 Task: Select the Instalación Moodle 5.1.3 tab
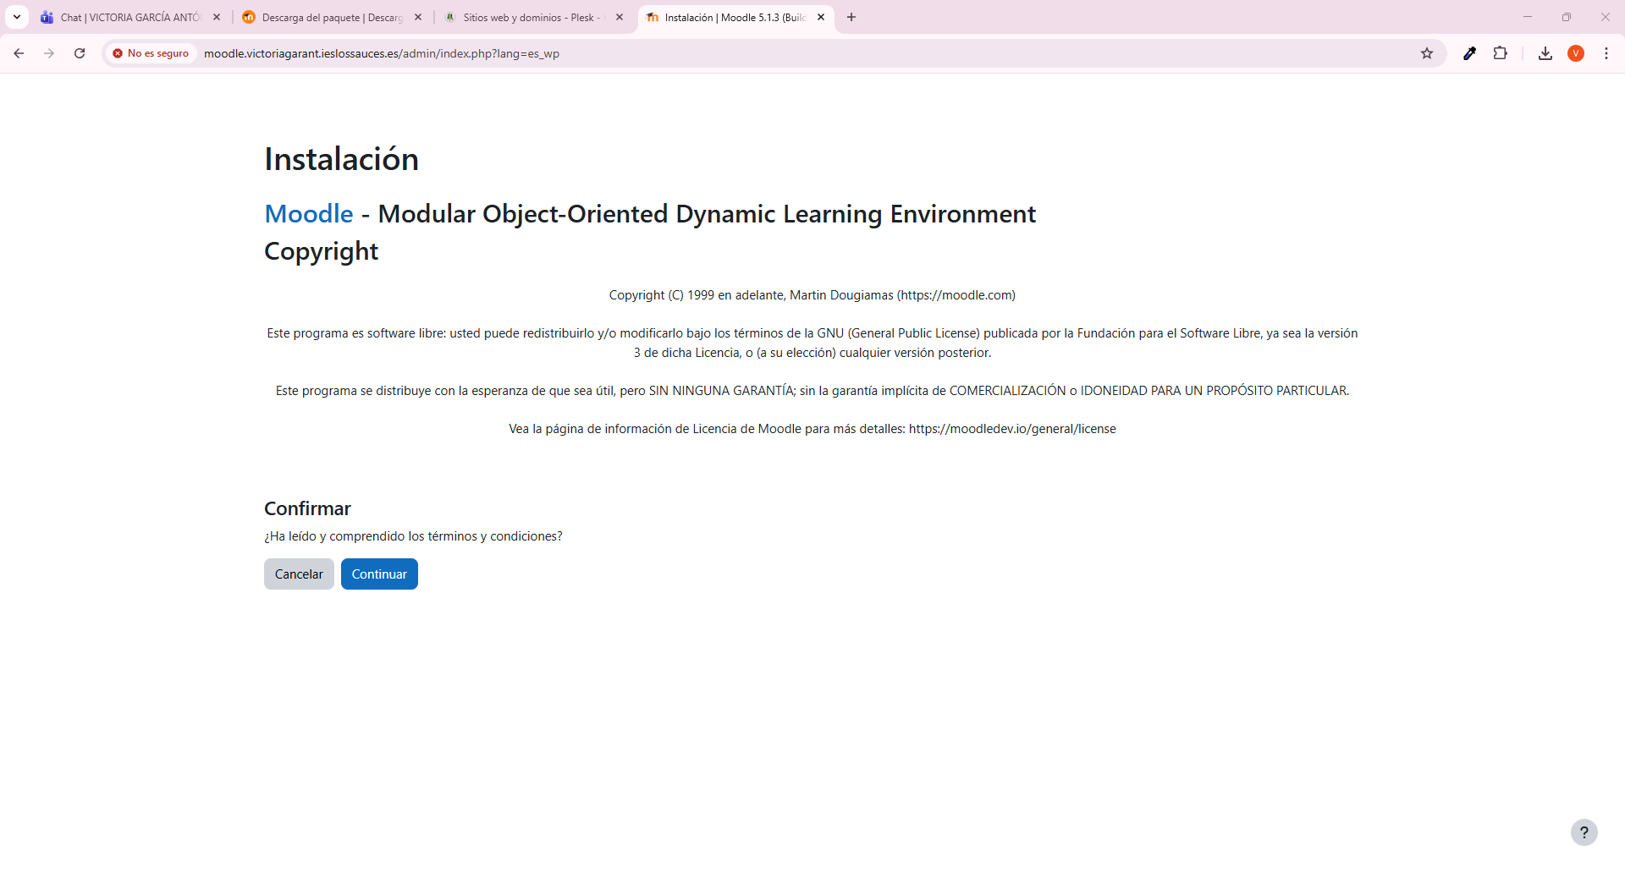click(x=735, y=17)
